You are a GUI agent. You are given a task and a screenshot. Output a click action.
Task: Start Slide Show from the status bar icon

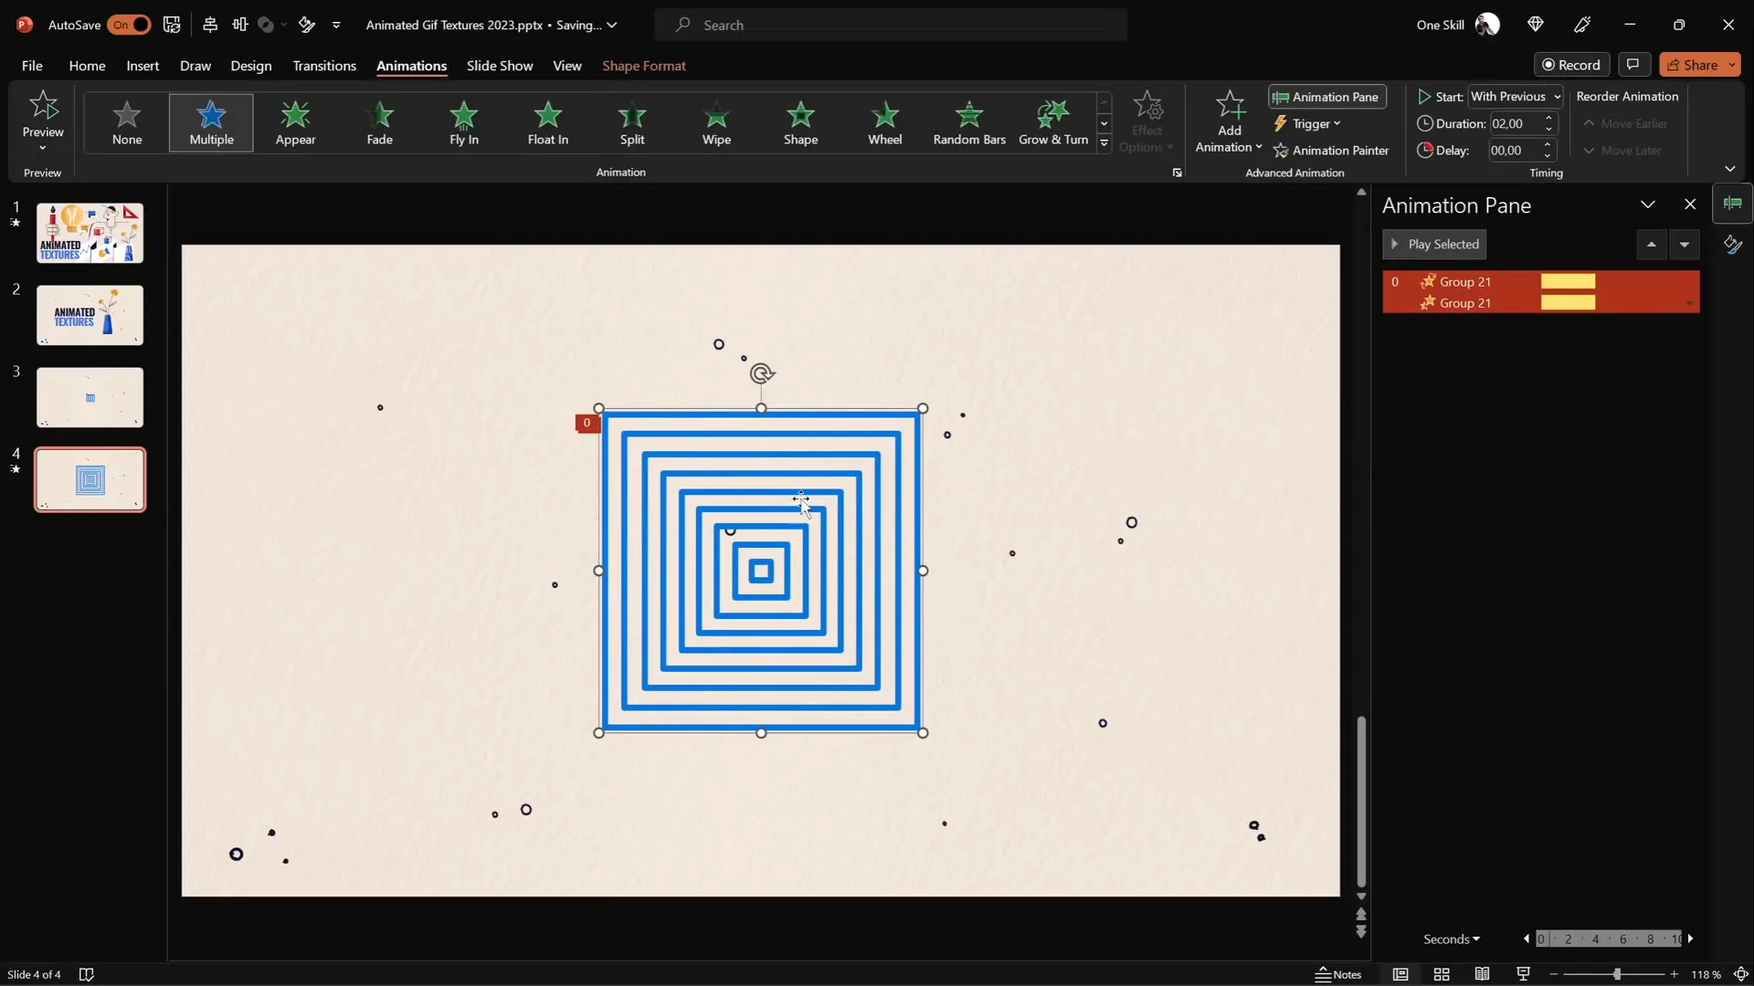click(1523, 974)
